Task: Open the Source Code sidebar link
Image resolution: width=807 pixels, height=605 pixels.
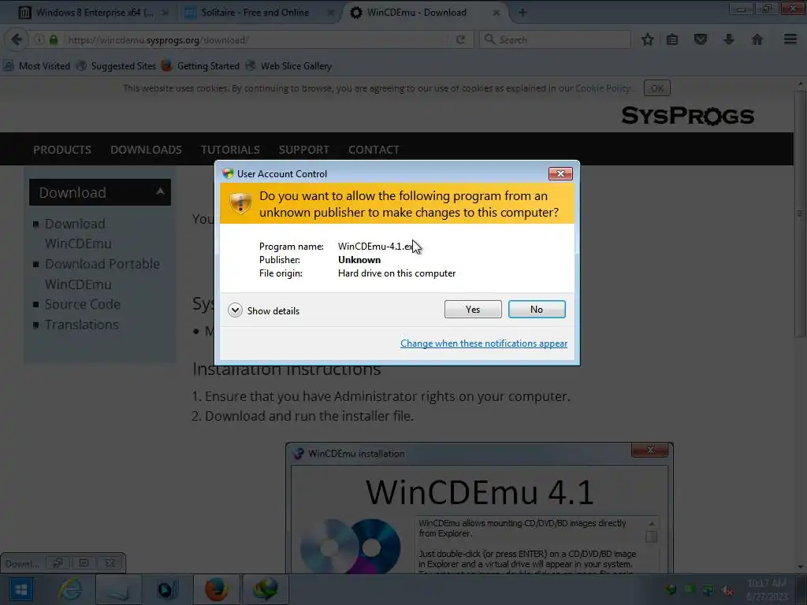Action: [x=82, y=304]
